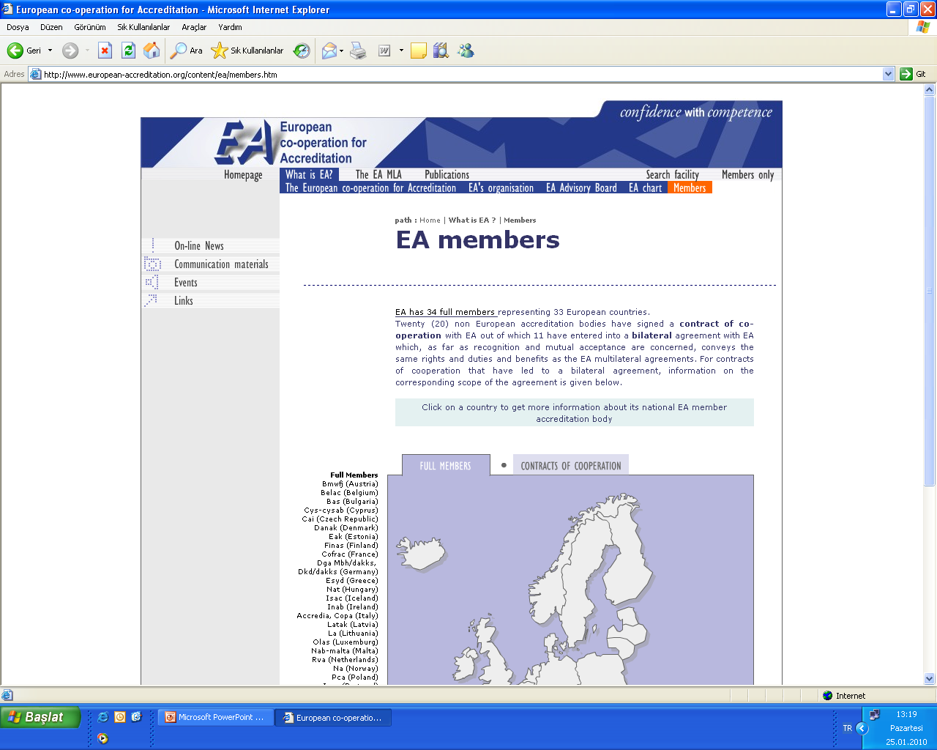Open the Mail button dropdown arrow

(x=341, y=51)
